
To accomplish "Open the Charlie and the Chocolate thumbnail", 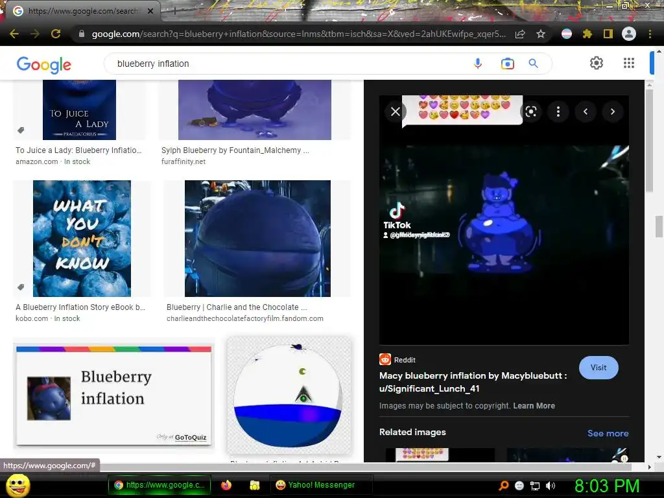I will point(257,239).
